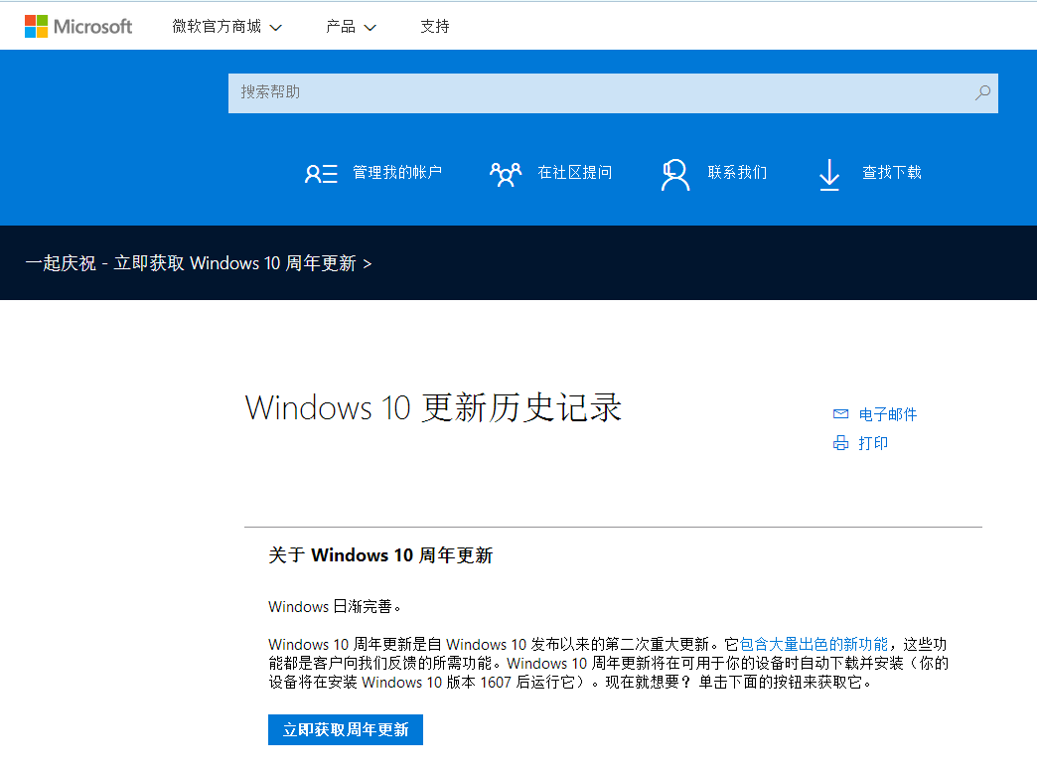Click the download arrow icon
This screenshot has width=1037, height=777.
[829, 175]
